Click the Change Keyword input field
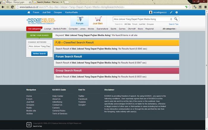The height and width of the screenshot is (130, 208). click(39, 46)
